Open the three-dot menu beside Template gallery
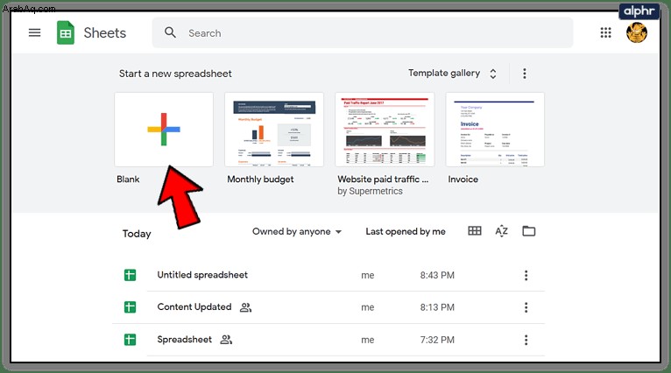 click(x=524, y=74)
